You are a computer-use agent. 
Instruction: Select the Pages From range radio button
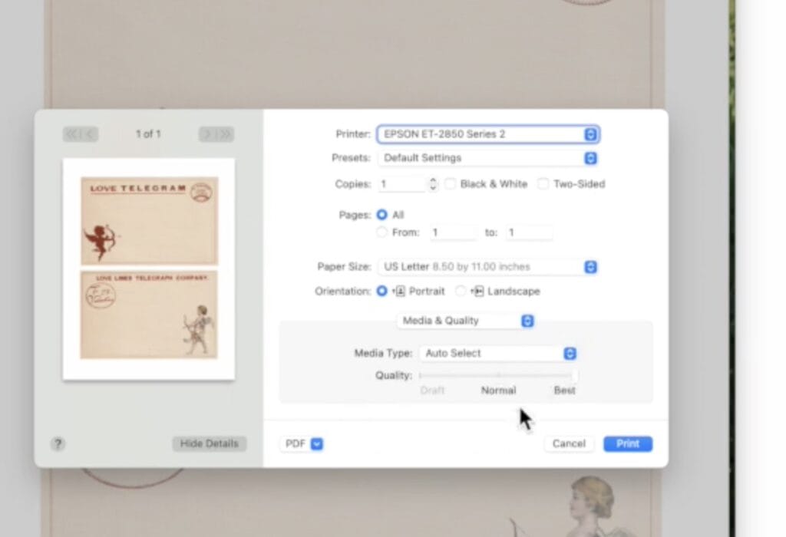tap(382, 232)
